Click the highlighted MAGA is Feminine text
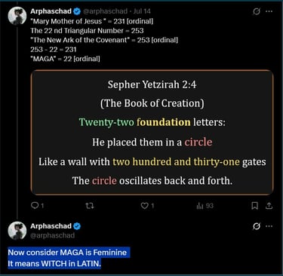This screenshot has height=276, width=283. (67, 253)
